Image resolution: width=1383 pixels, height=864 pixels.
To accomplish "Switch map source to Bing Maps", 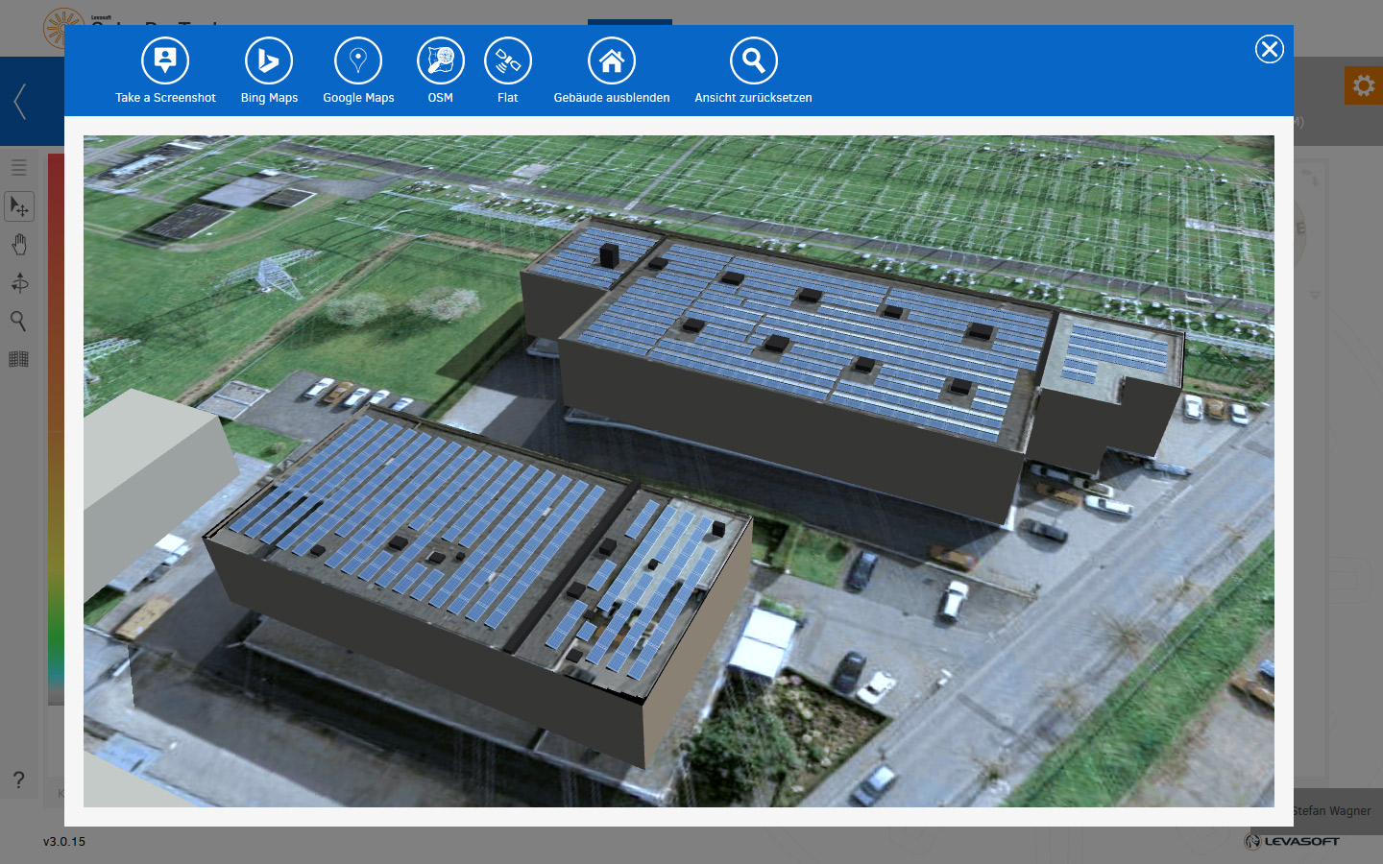I will [269, 60].
